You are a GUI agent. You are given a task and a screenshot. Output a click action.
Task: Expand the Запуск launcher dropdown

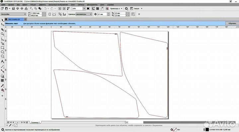click(142, 9)
